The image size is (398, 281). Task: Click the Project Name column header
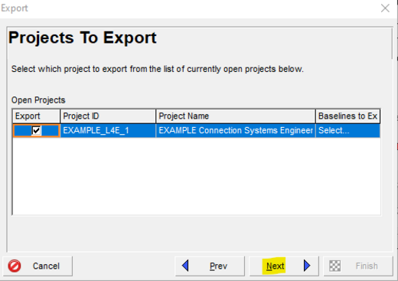[236, 116]
